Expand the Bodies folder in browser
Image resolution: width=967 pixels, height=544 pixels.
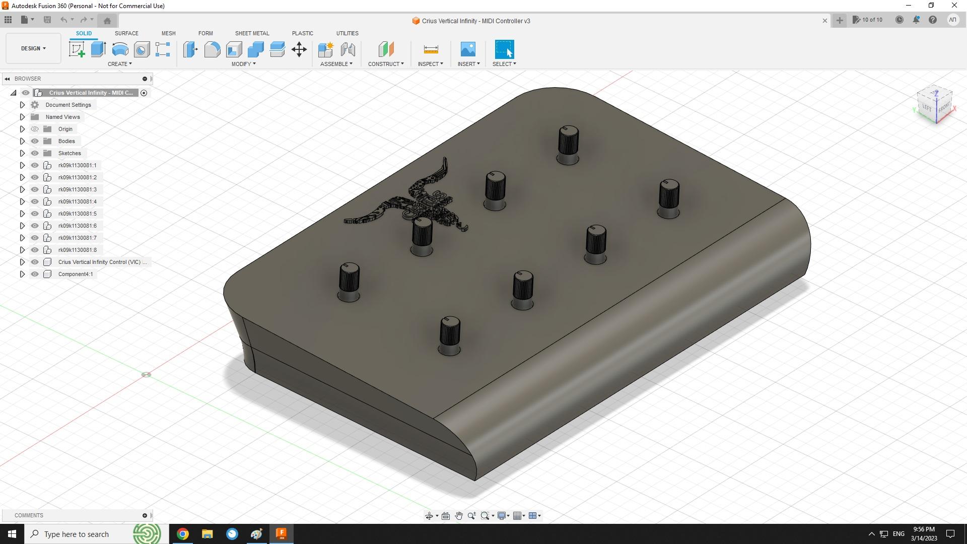pyautogui.click(x=22, y=141)
